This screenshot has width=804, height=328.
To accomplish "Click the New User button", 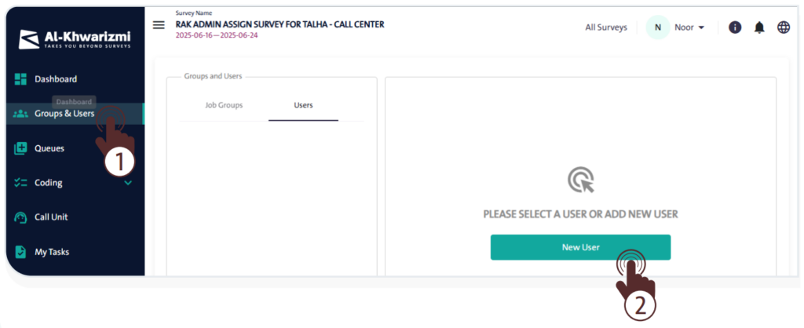I will 580,247.
